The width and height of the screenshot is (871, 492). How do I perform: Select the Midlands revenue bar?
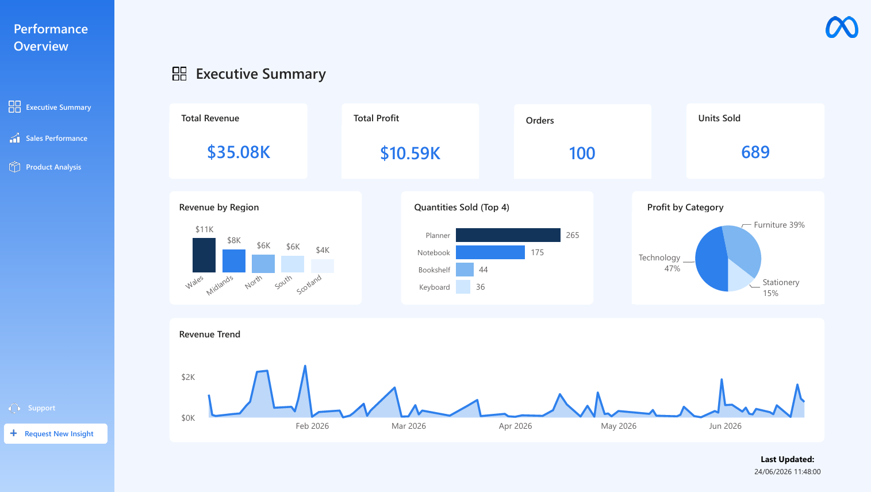coord(234,261)
